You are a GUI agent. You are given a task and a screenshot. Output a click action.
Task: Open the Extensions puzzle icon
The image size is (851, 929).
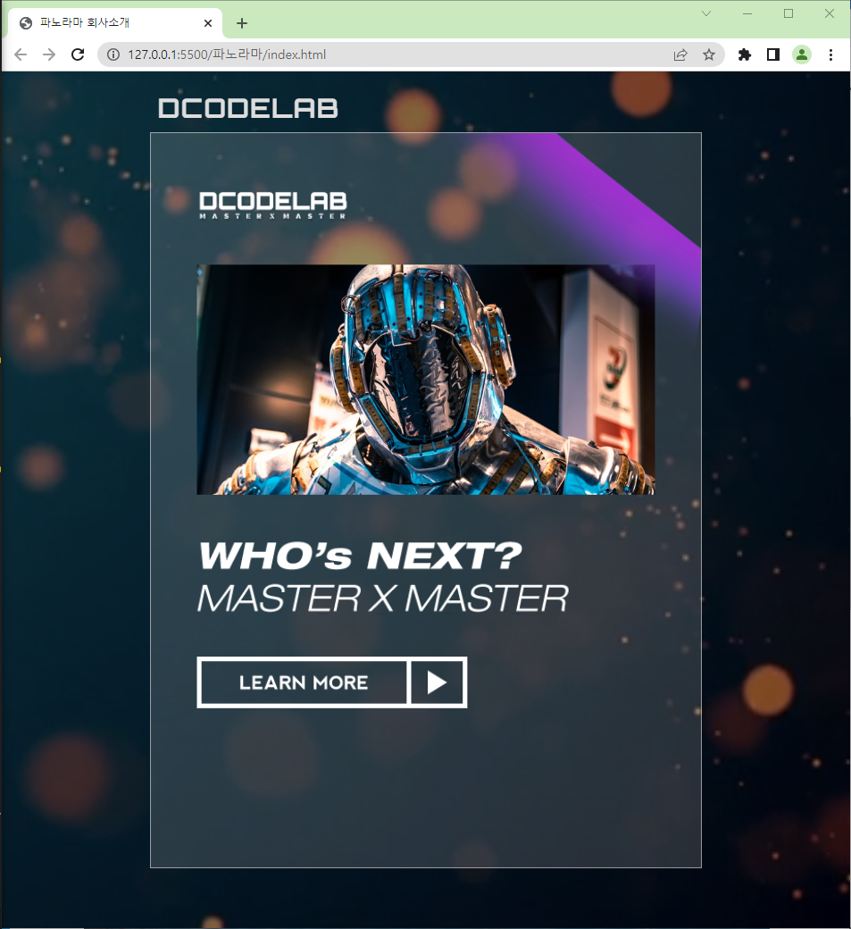pyautogui.click(x=745, y=54)
